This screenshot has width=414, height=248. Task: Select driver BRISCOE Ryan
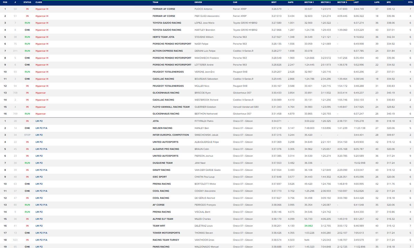click(x=203, y=93)
